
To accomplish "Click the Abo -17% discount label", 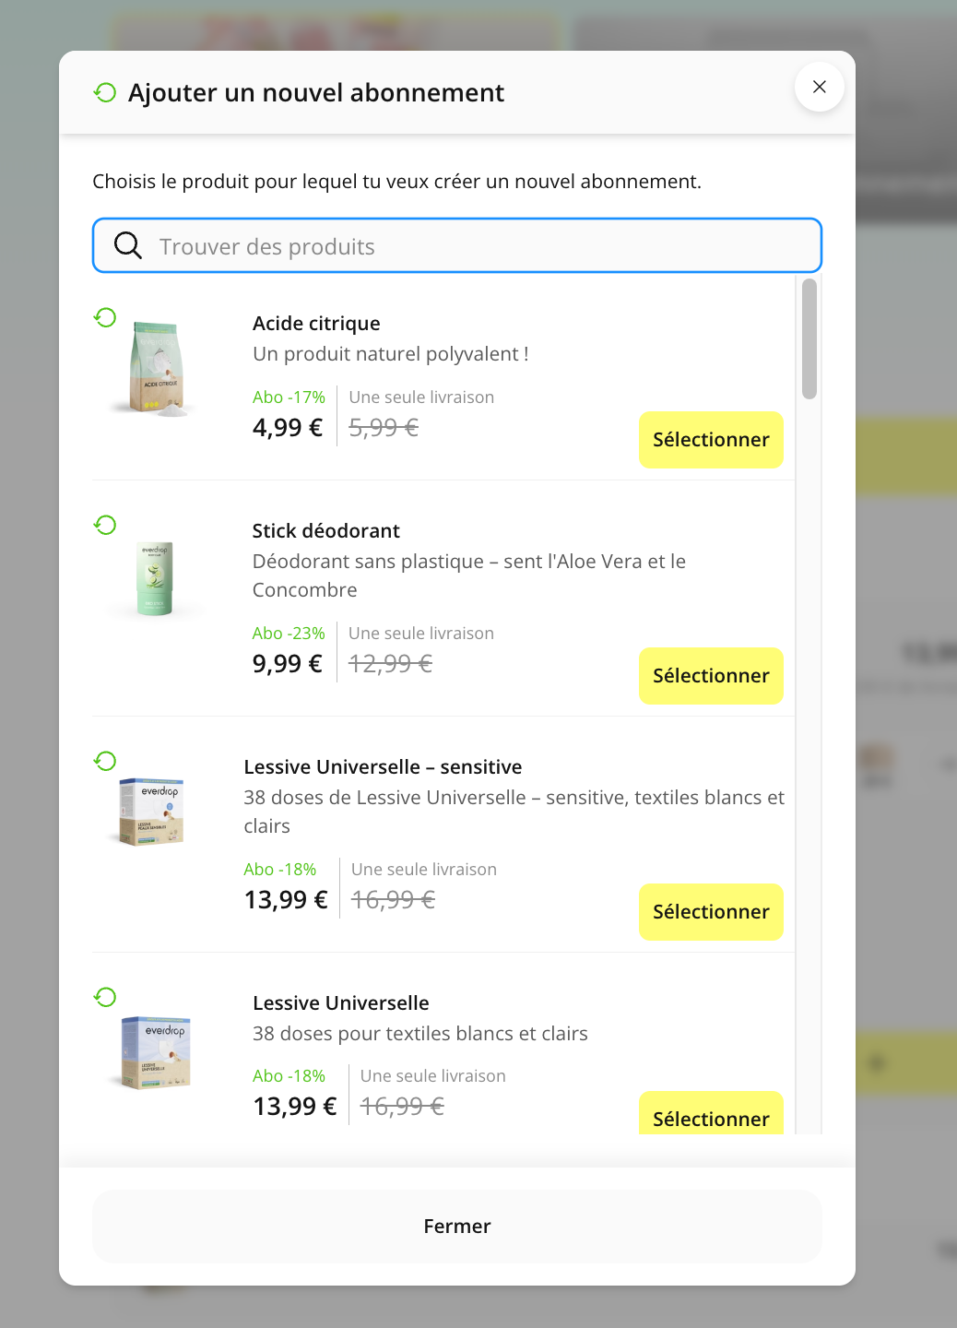I will pyautogui.click(x=289, y=397).
